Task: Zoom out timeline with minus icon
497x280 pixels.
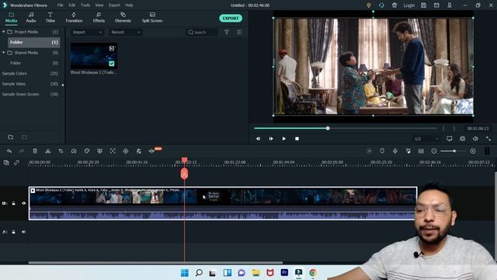Action: 434,151
